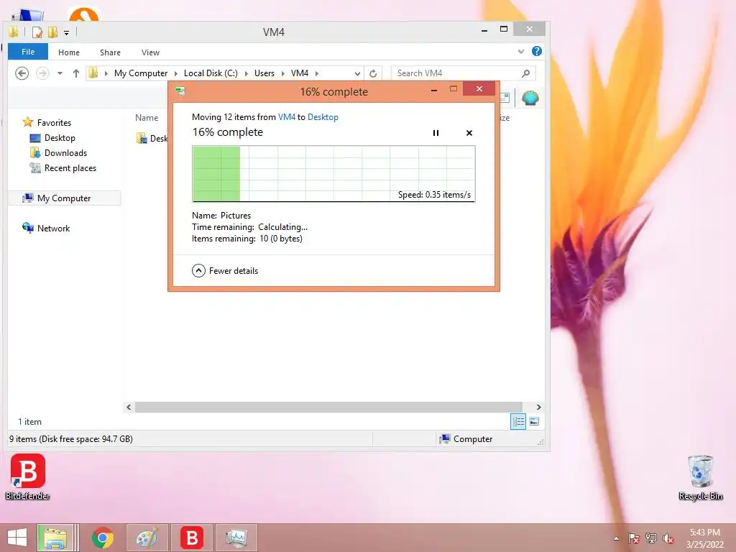Click VM4 breadcrumb in address bar
Screen dimensions: 736x552
[x=300, y=73]
